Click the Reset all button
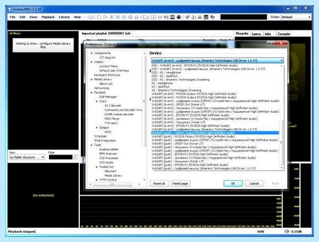 [x=159, y=183]
